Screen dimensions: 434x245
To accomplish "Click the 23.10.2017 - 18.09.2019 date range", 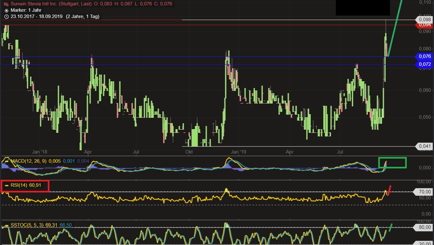I will click(x=37, y=16).
